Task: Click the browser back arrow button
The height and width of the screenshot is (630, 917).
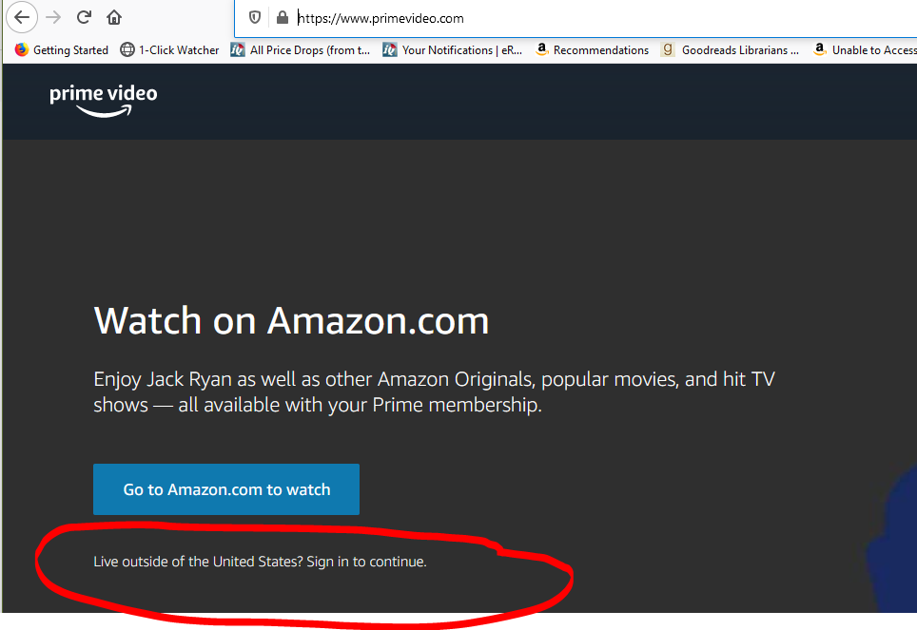Action: (x=22, y=17)
